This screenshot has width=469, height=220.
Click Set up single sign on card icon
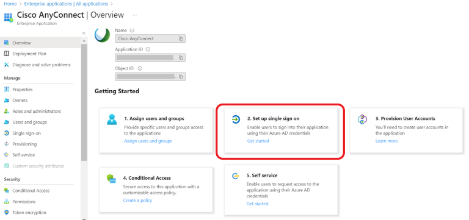tap(236, 119)
